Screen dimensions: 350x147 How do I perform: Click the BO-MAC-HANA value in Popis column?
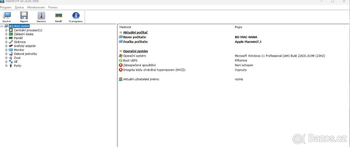(246, 37)
